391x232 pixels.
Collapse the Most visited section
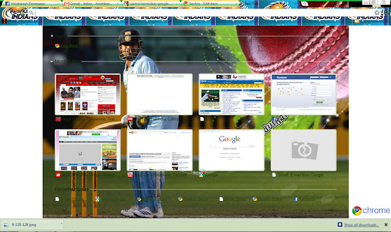tap(51, 62)
